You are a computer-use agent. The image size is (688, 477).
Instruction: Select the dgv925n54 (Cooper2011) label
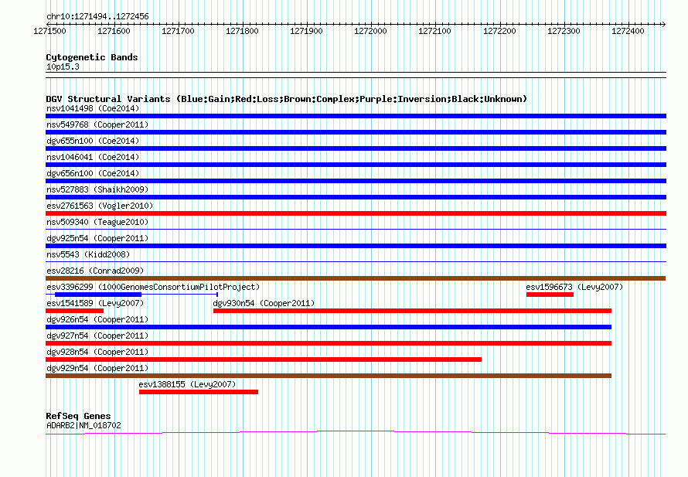pyautogui.click(x=97, y=238)
